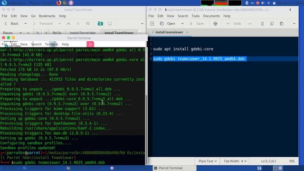Select 'Install TeamViewer' path button
304x171 pixels.
(119, 33)
